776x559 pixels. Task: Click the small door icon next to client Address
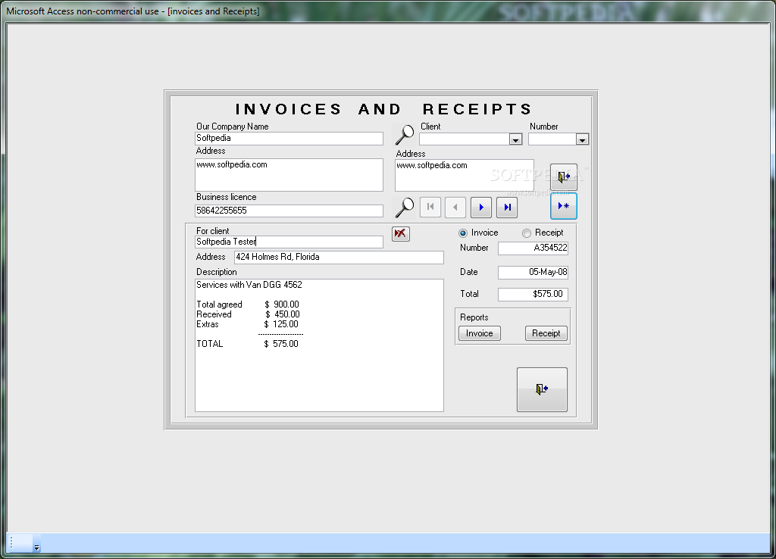564,176
